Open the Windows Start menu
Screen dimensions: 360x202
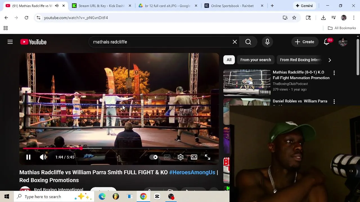(7, 197)
